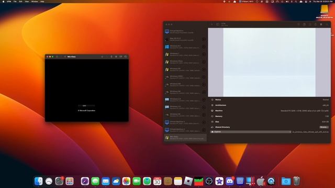Image resolution: width=335 pixels, height=188 pixels.
Task: Start the Mac OS 9.2.2 VM play button
Action: point(204,39)
